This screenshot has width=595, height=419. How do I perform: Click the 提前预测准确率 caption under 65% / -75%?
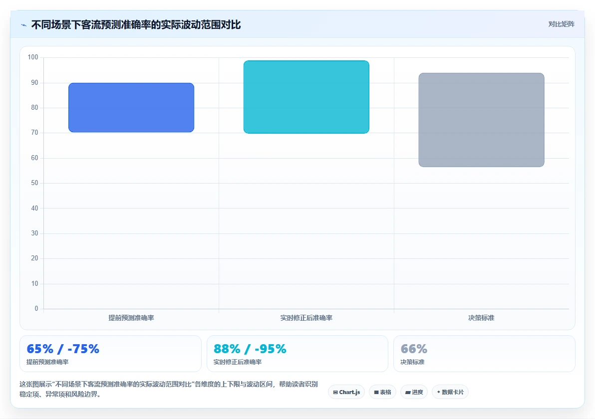pos(47,362)
